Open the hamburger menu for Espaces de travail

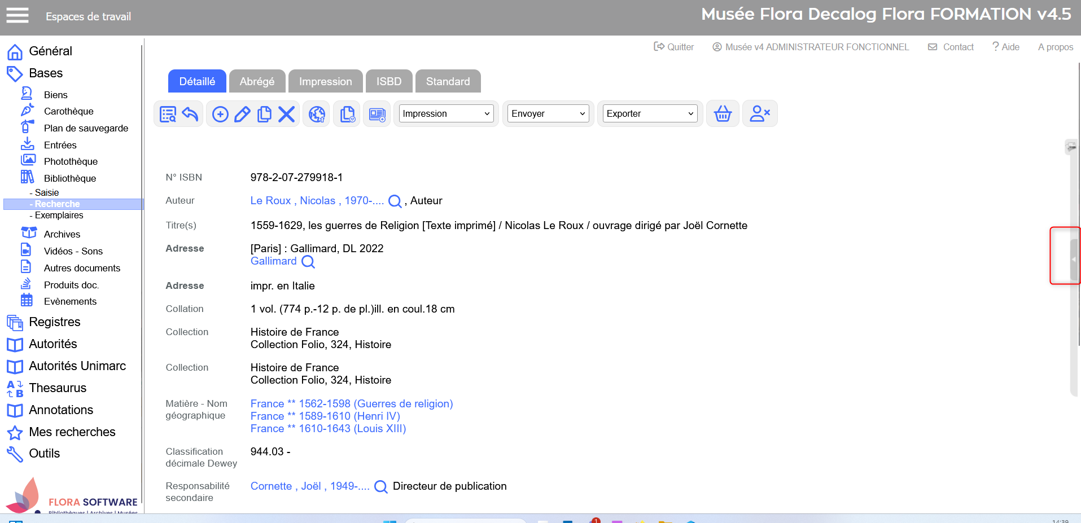point(17,16)
